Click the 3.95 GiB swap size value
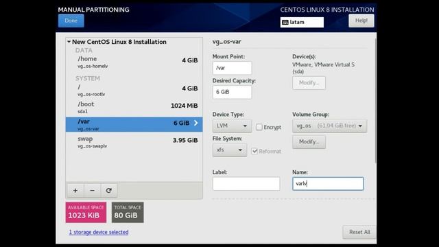Image resolution: width=439 pixels, height=247 pixels. (x=185, y=140)
